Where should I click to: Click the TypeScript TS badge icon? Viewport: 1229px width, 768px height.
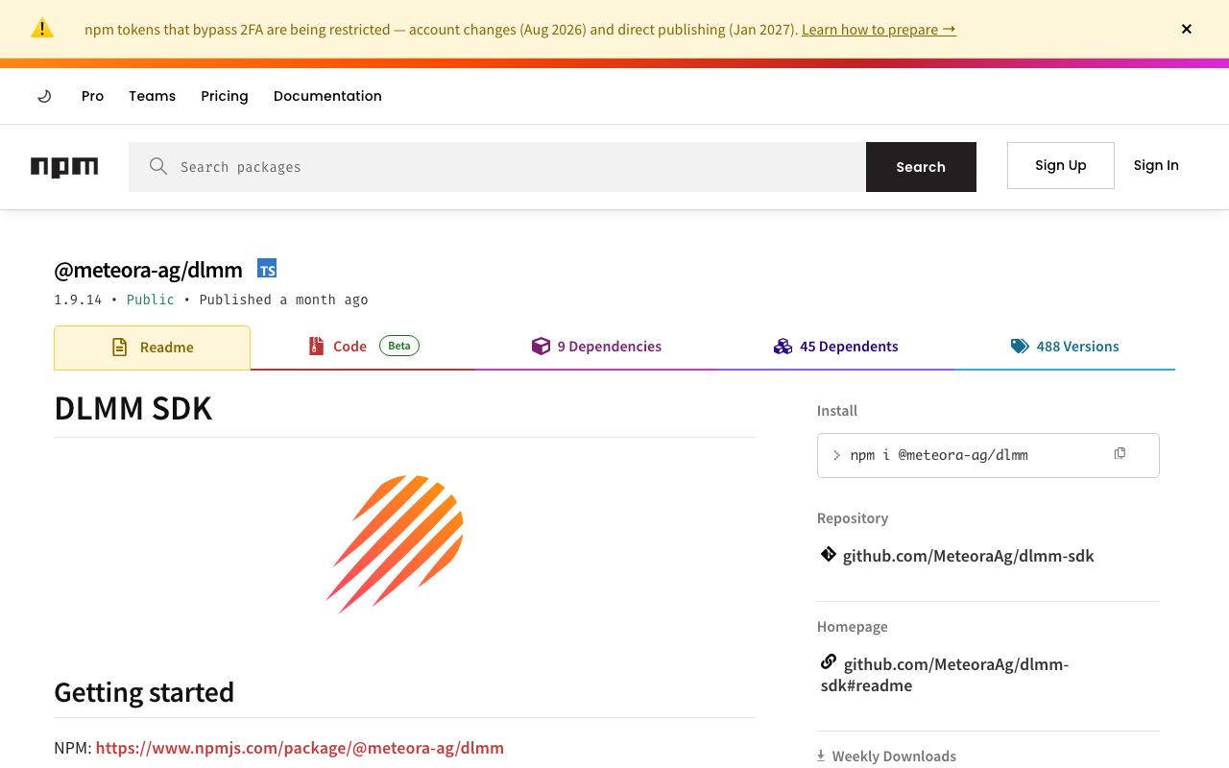pos(267,269)
